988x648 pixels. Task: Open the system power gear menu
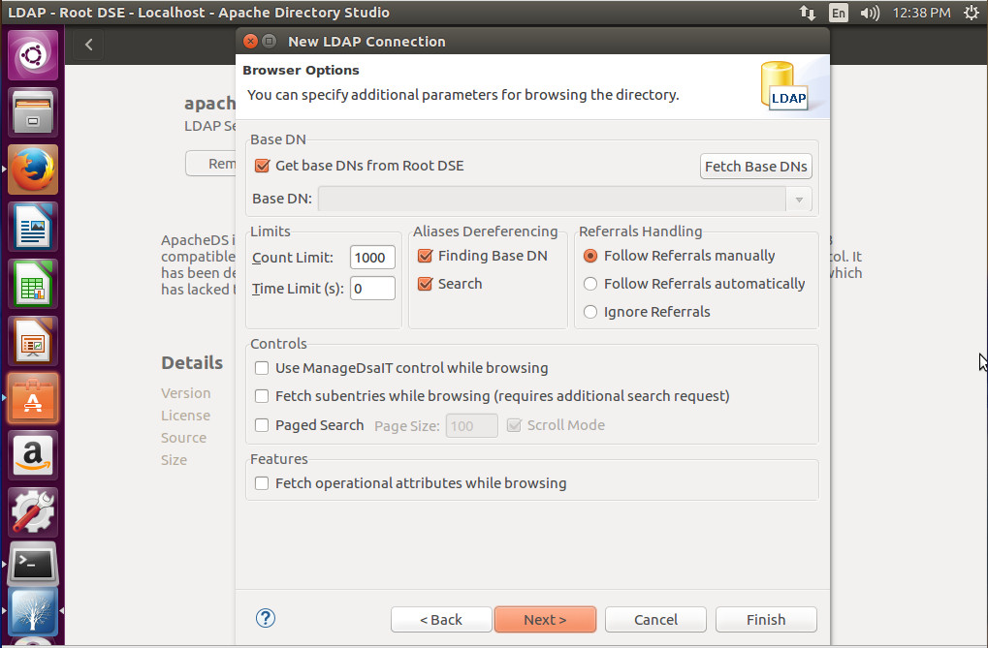[x=971, y=13]
